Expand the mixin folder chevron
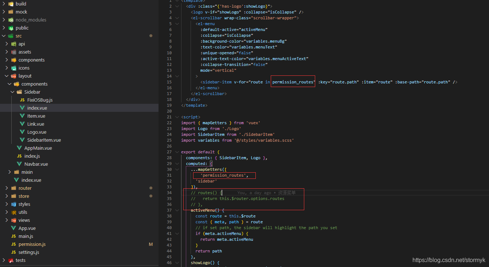The height and width of the screenshot is (267, 489). [9, 172]
